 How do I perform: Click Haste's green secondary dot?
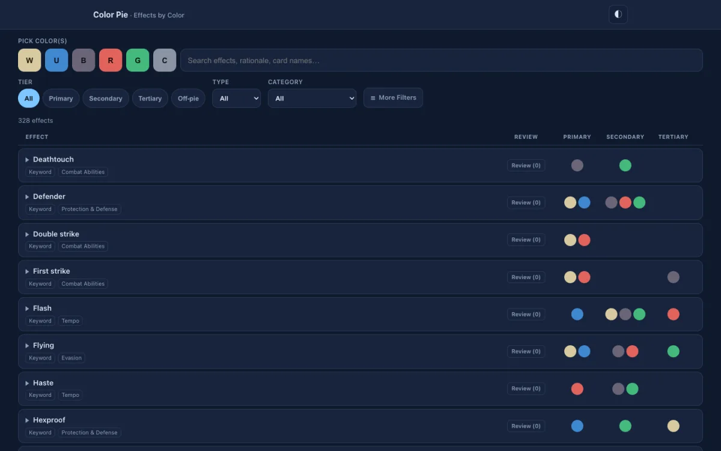(632, 388)
